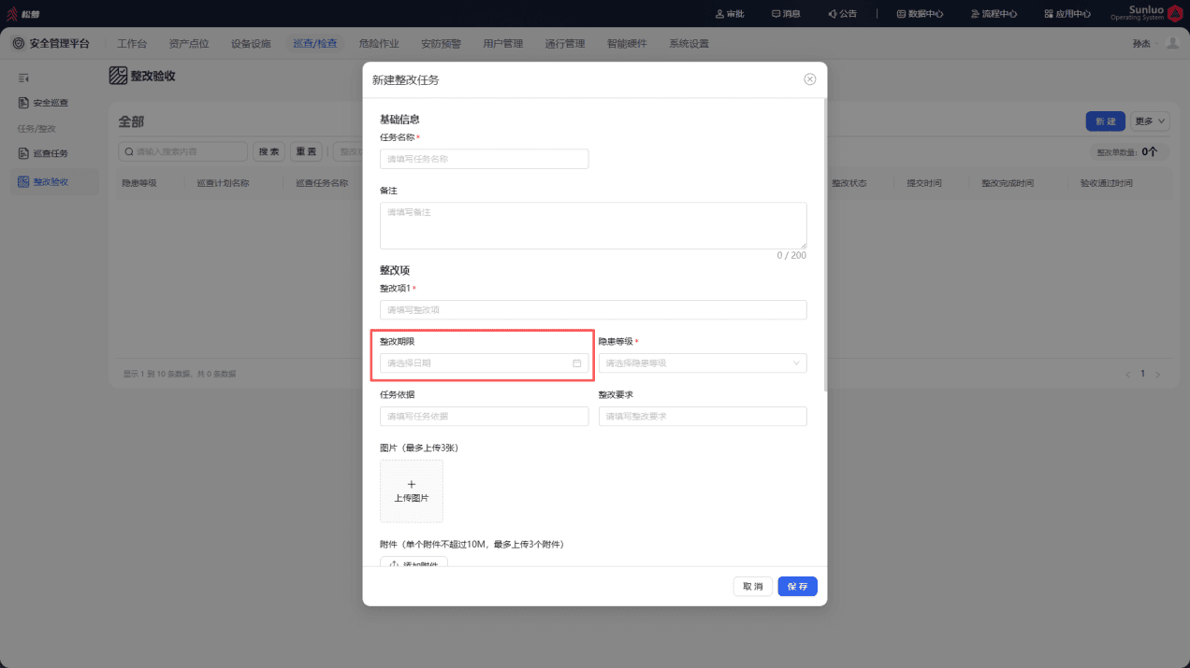Open 公告 announcements in the top bar
This screenshot has height=668, width=1190.
pos(842,14)
